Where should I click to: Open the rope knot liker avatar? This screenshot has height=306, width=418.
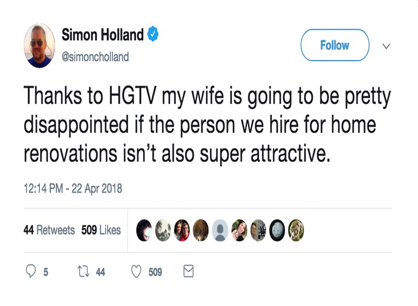(296, 231)
